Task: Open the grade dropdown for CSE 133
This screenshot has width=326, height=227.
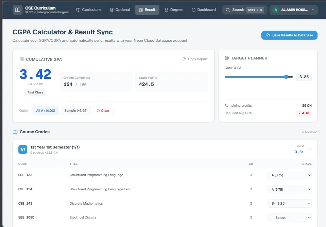Action: point(290,175)
